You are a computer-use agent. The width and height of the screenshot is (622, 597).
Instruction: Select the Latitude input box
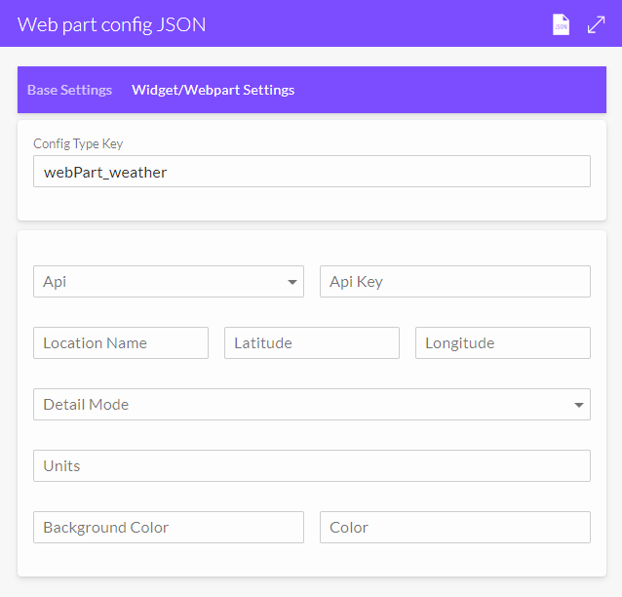tap(312, 343)
